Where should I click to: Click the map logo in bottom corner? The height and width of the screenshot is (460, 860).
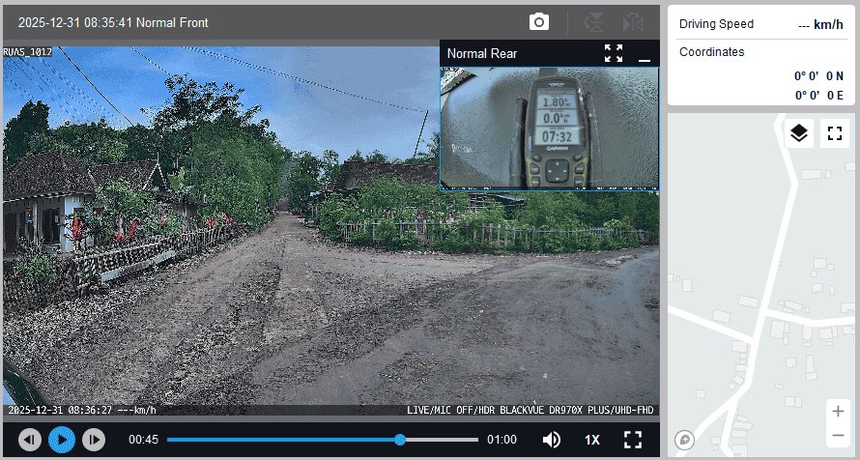[x=685, y=440]
